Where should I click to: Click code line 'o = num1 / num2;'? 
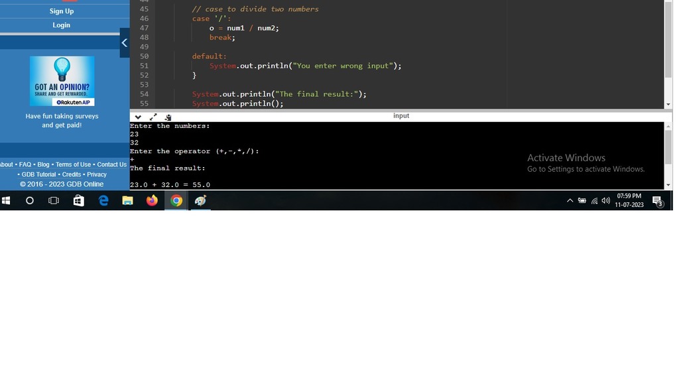[244, 28]
